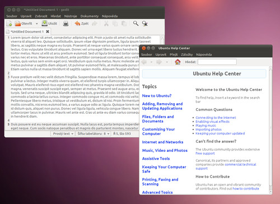This screenshot has height=204, width=280.
Task: Click the cut scissors icon in gedit
Action: (x=106, y=24)
